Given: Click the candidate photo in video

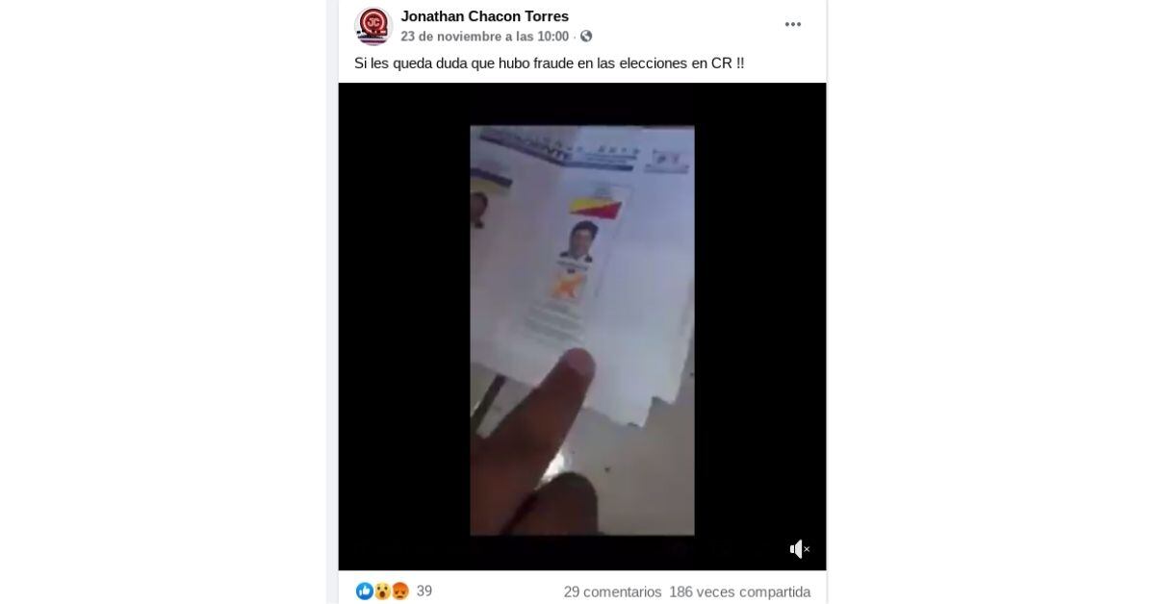Looking at the screenshot, I should [580, 240].
